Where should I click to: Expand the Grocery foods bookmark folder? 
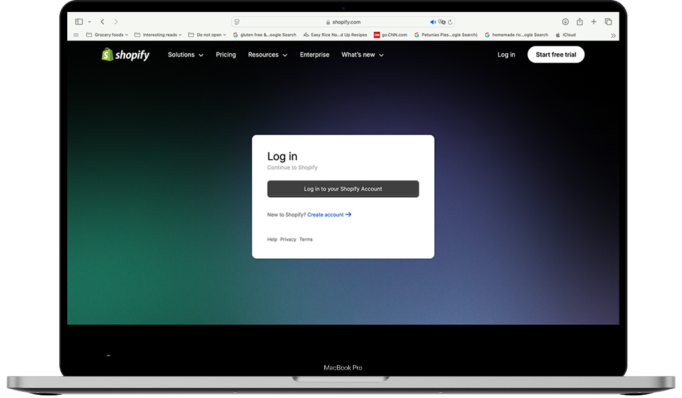click(107, 35)
